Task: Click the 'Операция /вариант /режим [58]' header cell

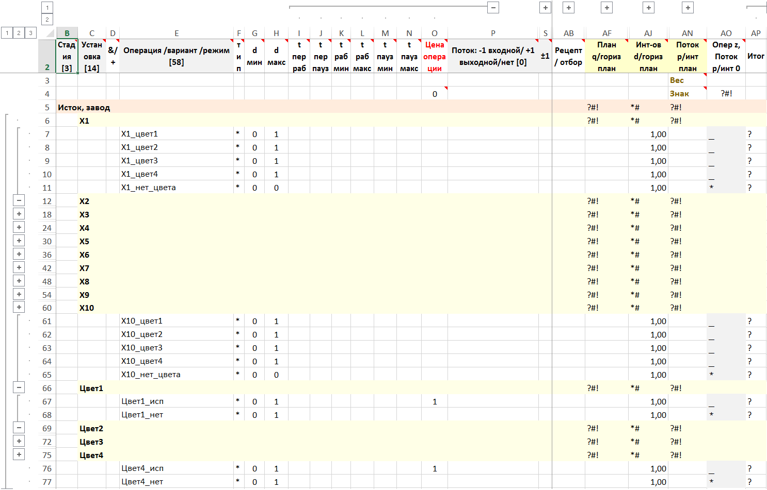Action: (177, 56)
